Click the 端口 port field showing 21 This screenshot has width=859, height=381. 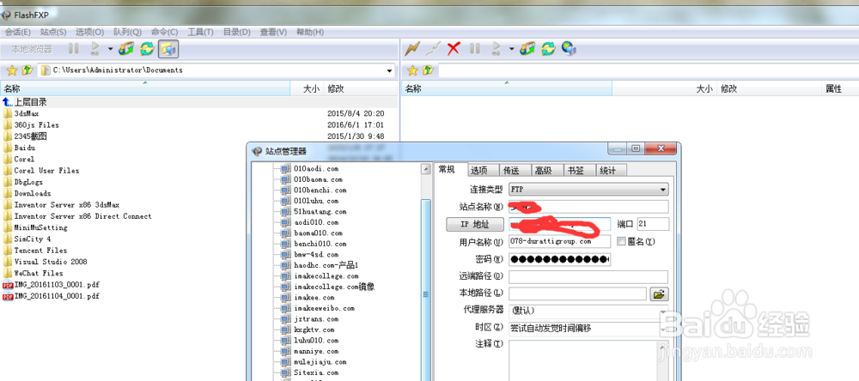pos(653,224)
